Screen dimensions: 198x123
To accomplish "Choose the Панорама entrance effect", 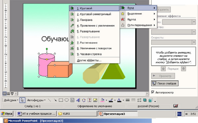I will pyautogui.click(x=94, y=20).
